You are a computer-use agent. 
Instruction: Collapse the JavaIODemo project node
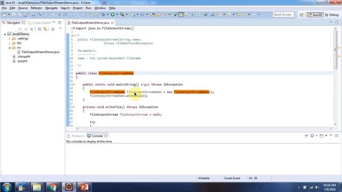pos(5,34)
